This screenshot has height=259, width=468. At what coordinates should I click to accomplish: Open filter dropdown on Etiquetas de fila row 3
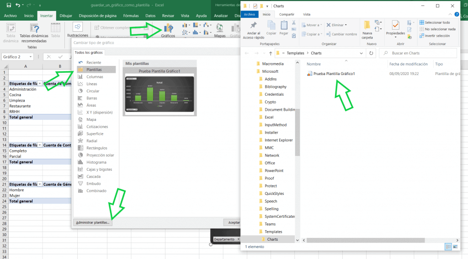(40, 84)
